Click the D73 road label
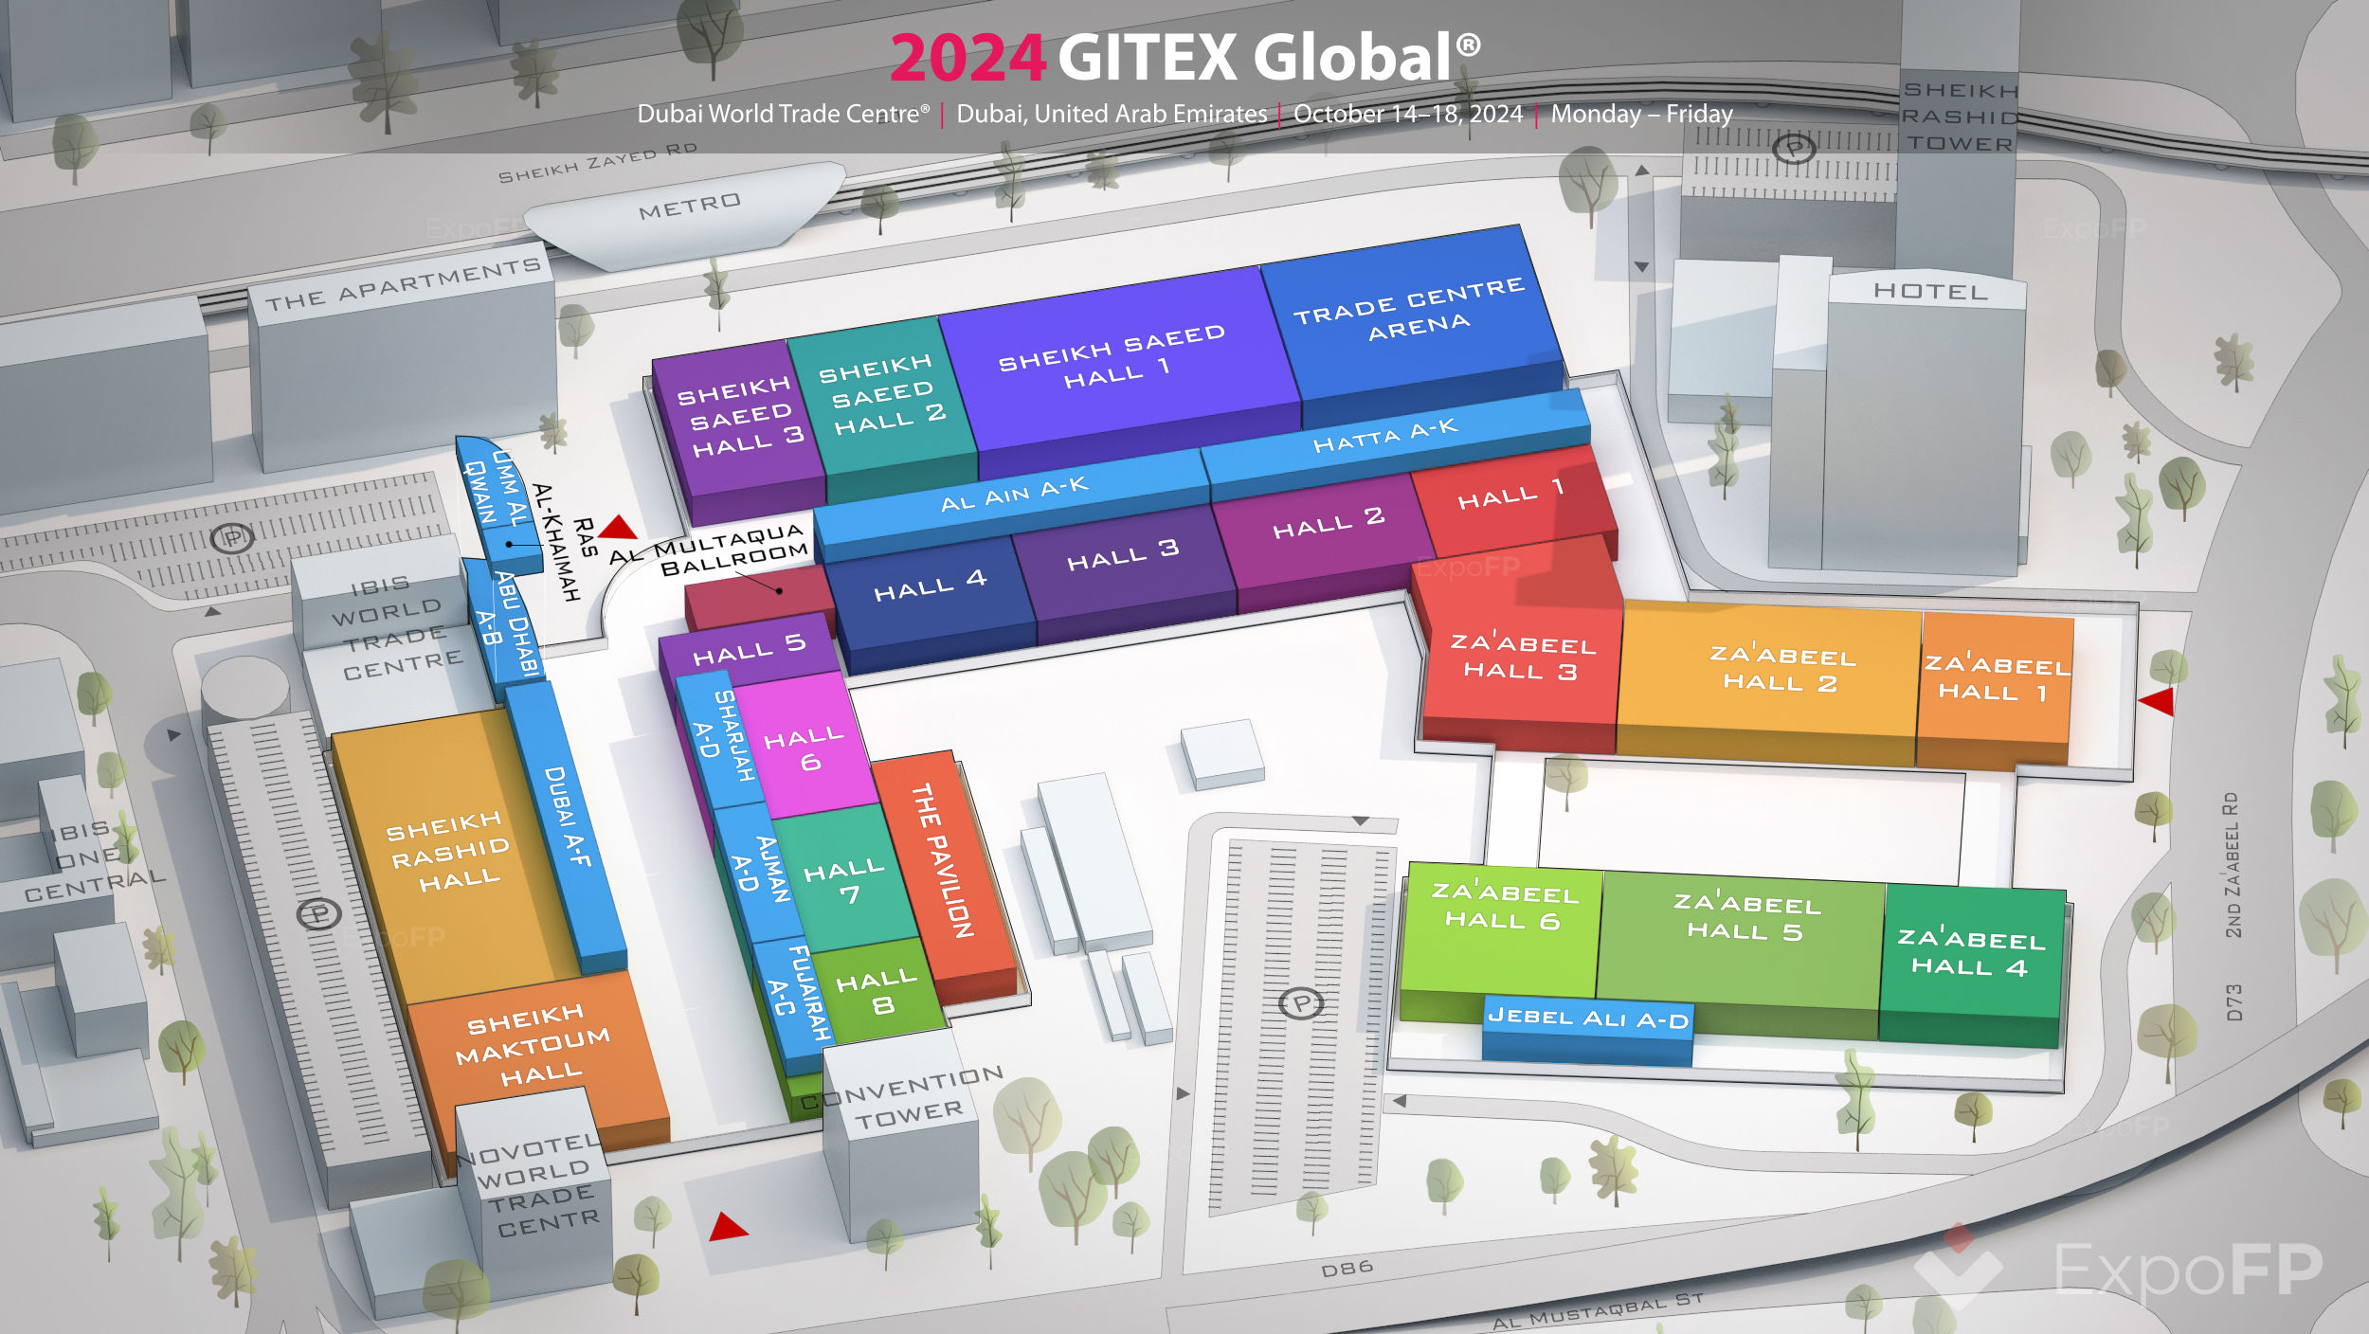The image size is (2369, 1334). point(2234,1002)
